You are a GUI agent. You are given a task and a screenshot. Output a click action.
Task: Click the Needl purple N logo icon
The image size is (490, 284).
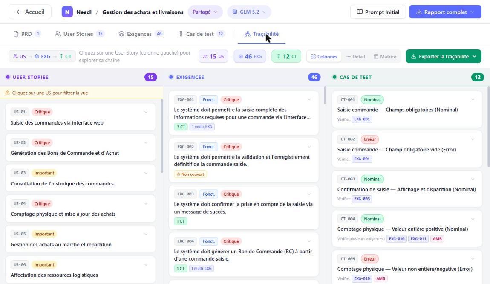coord(67,12)
